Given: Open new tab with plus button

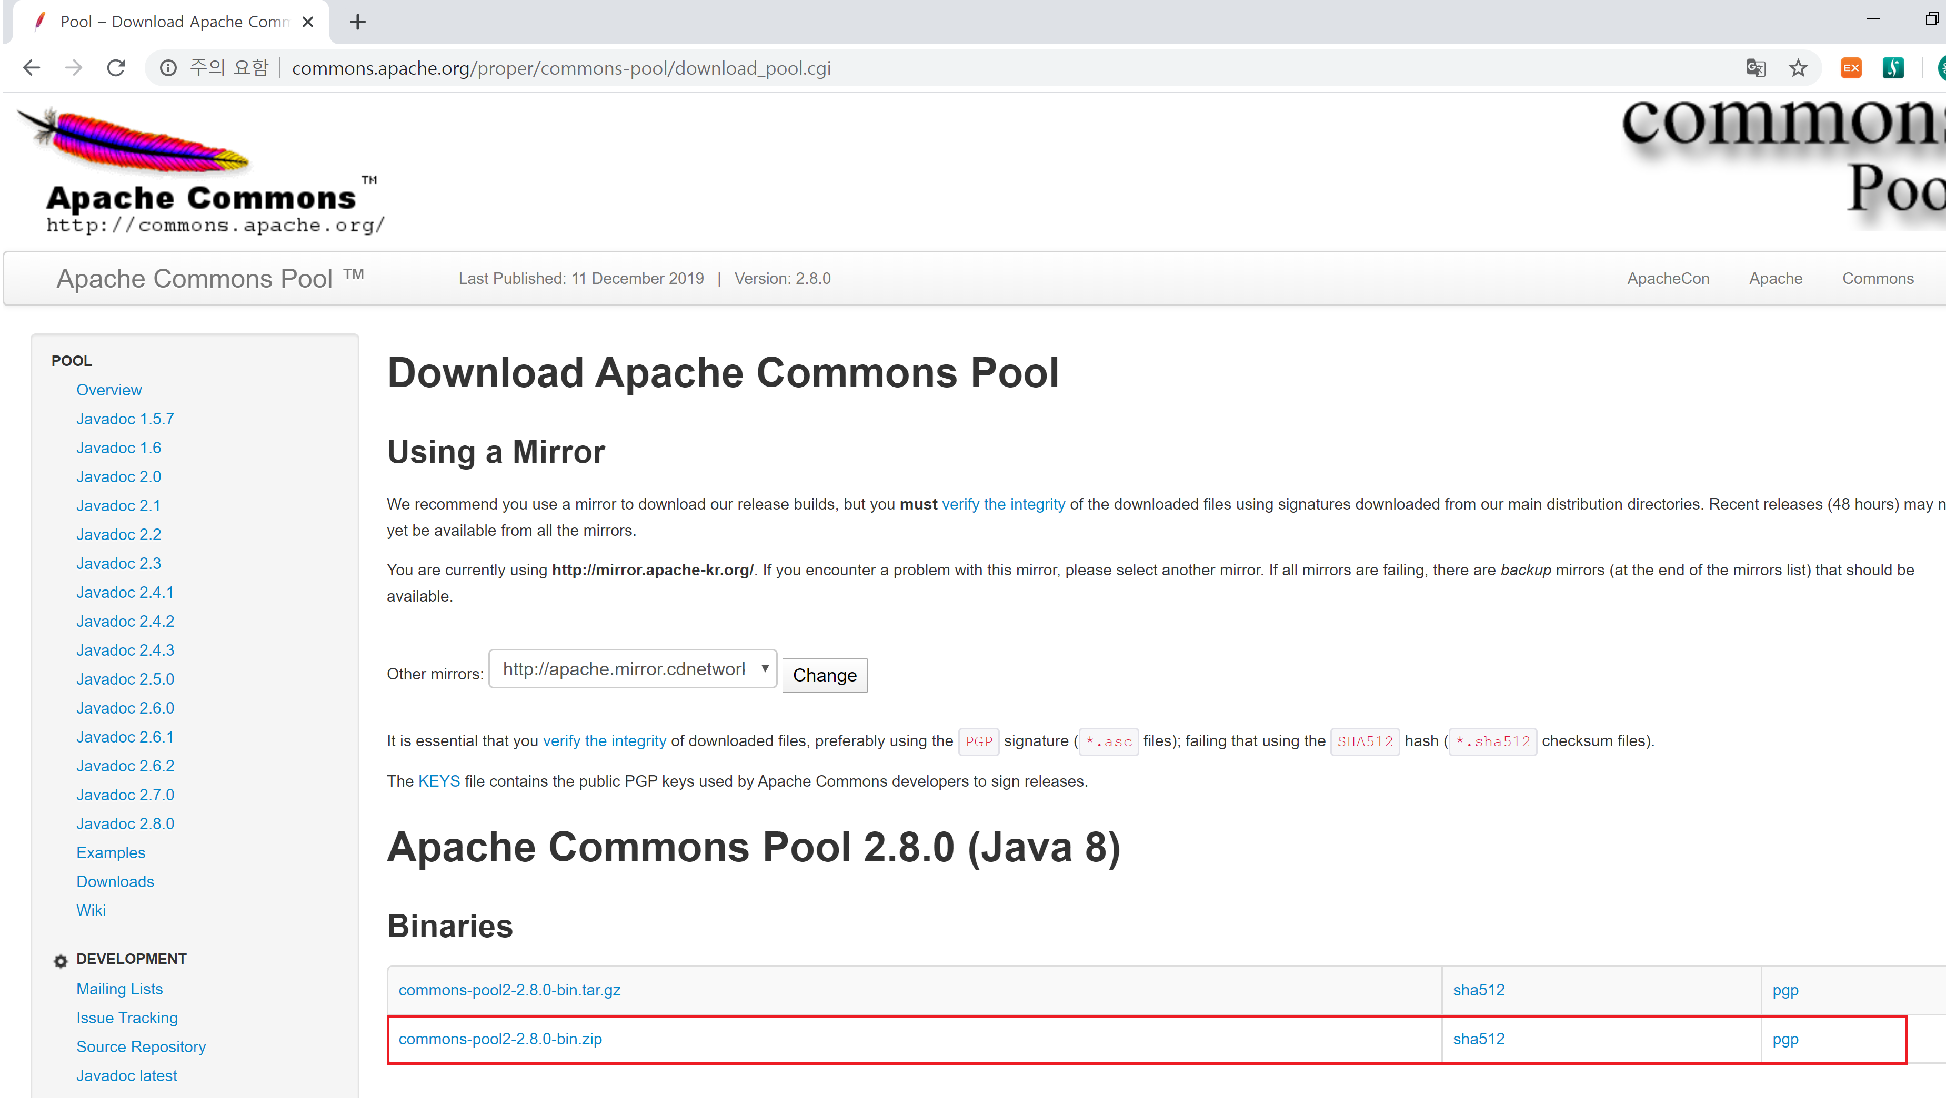Looking at the screenshot, I should click(x=357, y=22).
